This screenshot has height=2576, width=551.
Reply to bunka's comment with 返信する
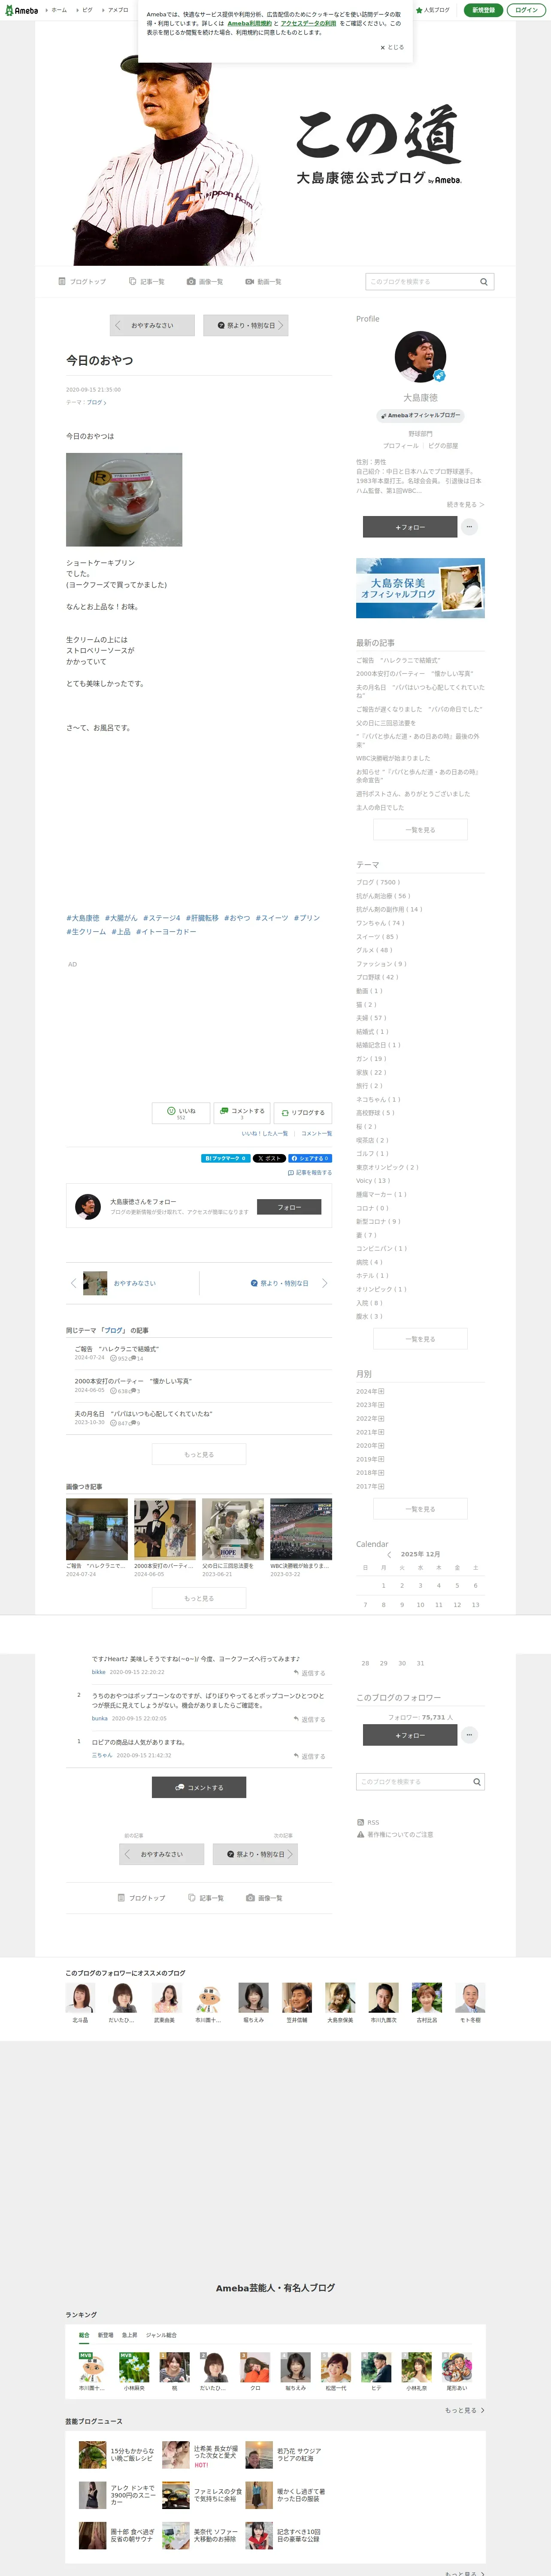point(310,1720)
